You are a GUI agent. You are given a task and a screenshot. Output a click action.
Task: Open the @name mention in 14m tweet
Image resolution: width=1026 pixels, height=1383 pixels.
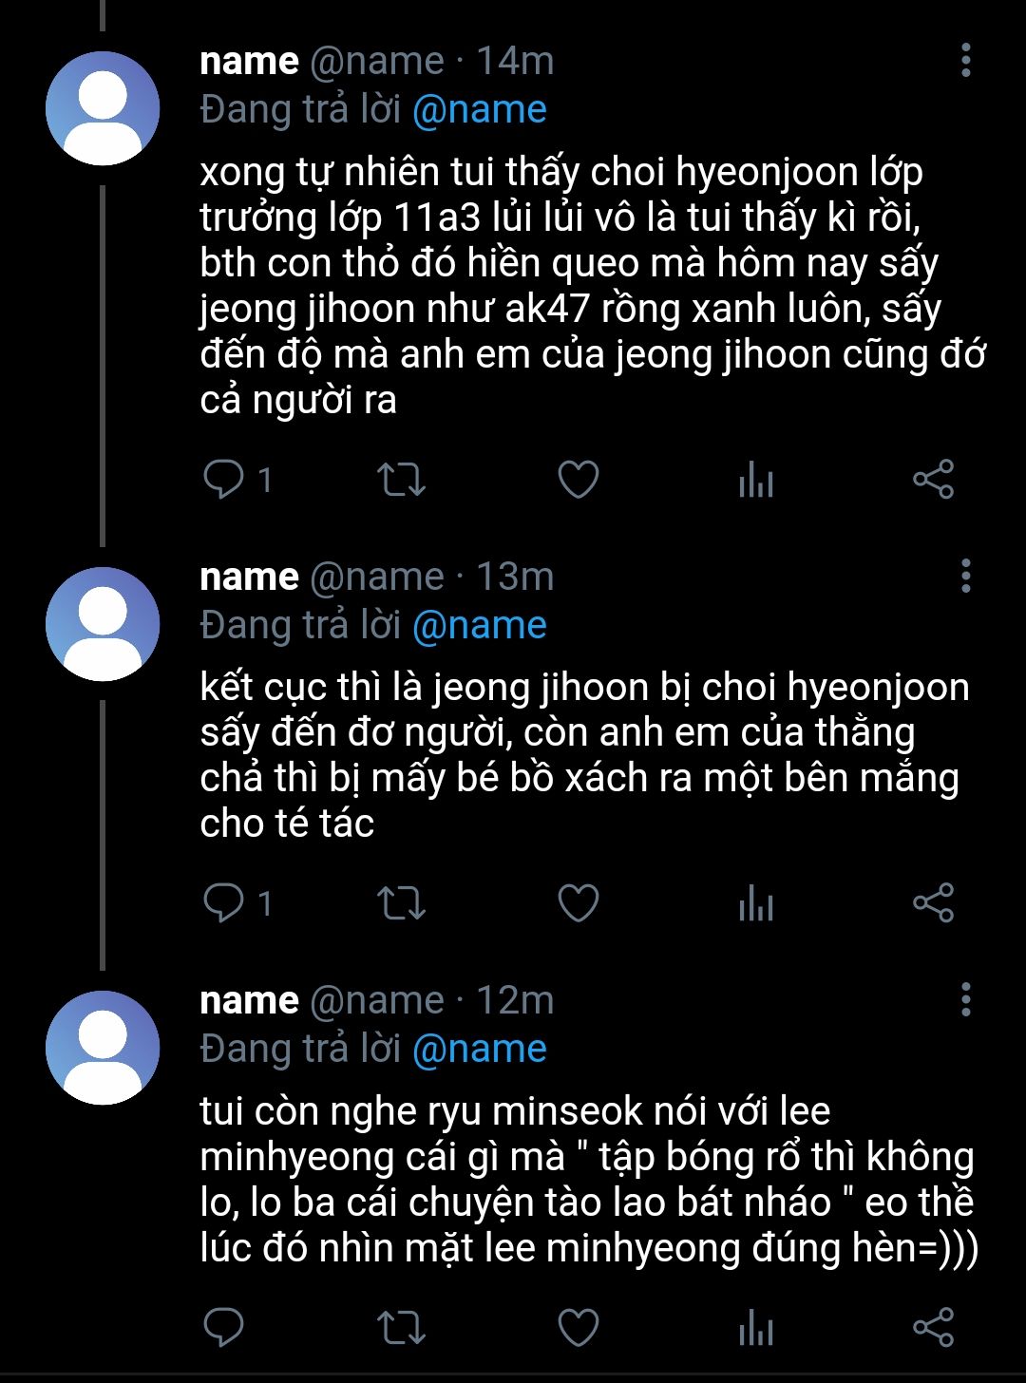click(480, 110)
